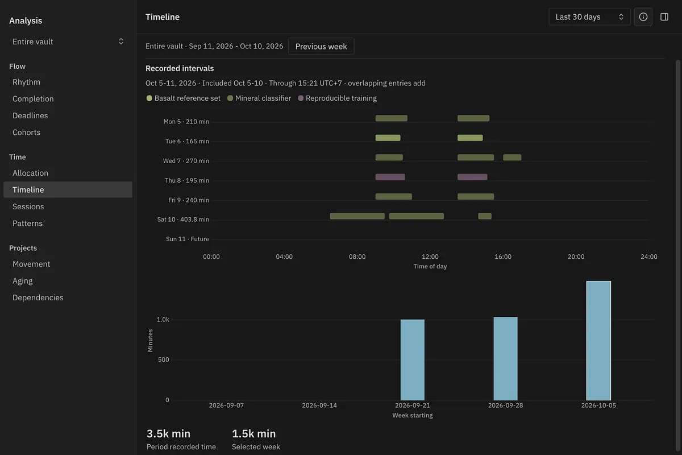Click the Sat 10 · 403.8 min label
Viewport: 682px width, 455px height.
[183, 220]
